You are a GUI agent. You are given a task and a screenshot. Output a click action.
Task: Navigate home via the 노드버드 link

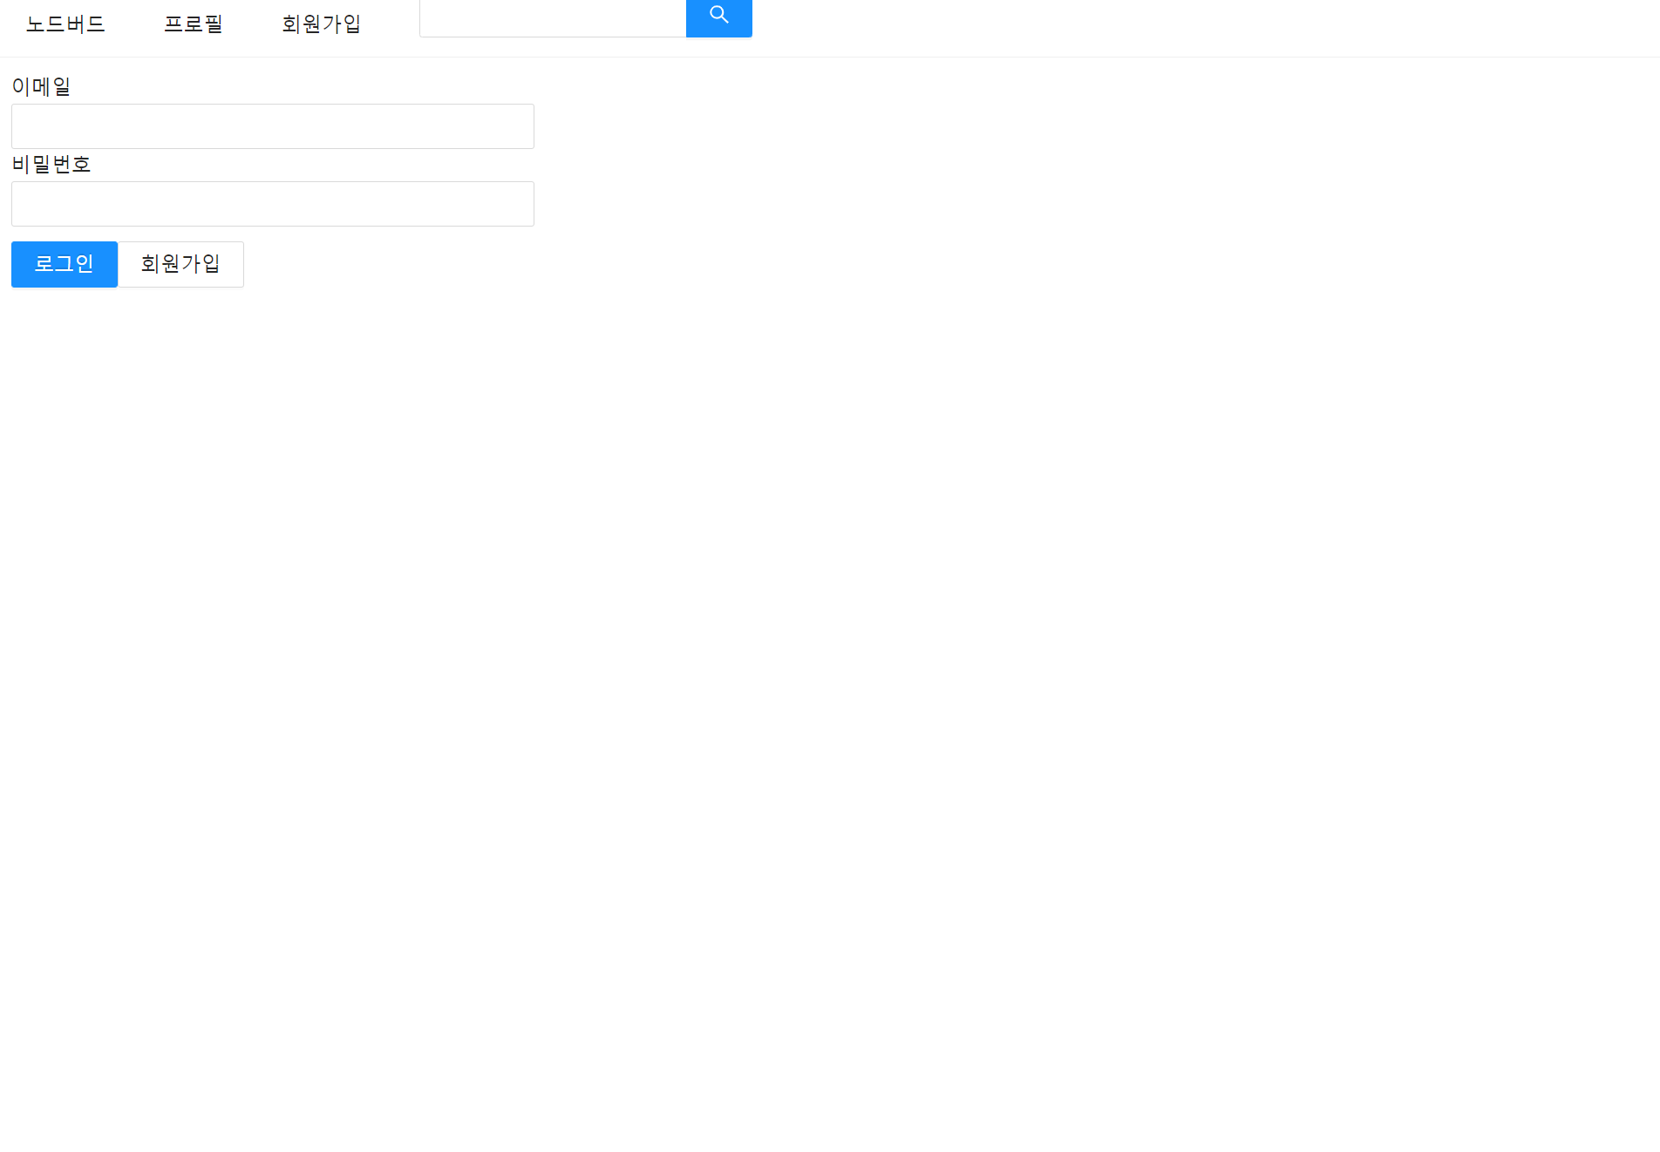pyautogui.click(x=65, y=24)
